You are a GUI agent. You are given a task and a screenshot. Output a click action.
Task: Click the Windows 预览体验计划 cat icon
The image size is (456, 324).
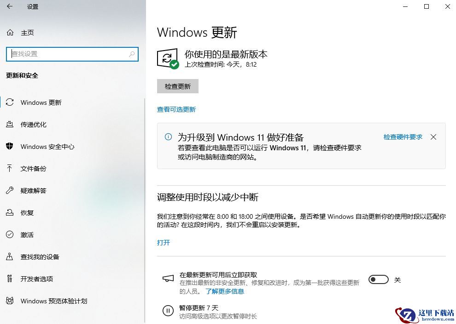tap(10, 301)
